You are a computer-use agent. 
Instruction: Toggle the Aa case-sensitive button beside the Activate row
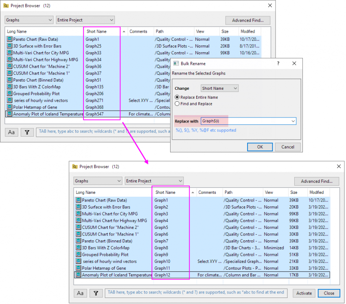(x=80, y=293)
